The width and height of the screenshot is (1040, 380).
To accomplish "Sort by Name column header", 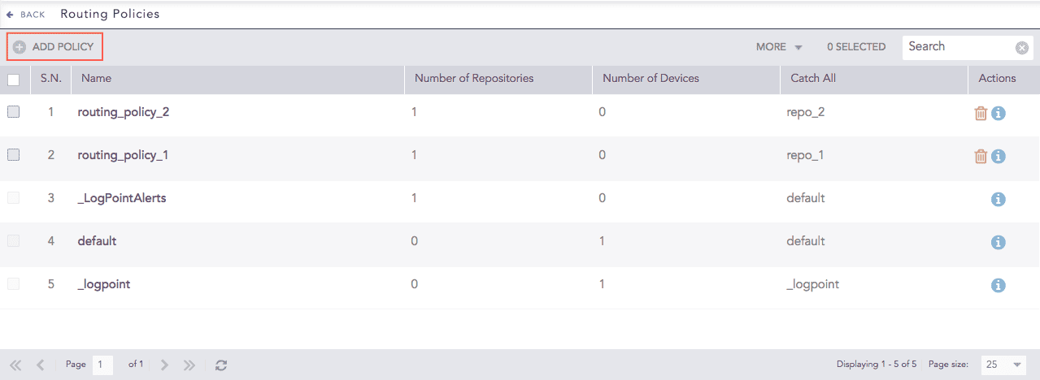I will pos(97,79).
